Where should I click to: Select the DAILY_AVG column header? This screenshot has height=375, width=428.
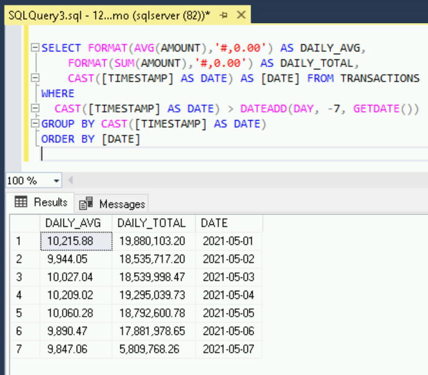click(76, 223)
